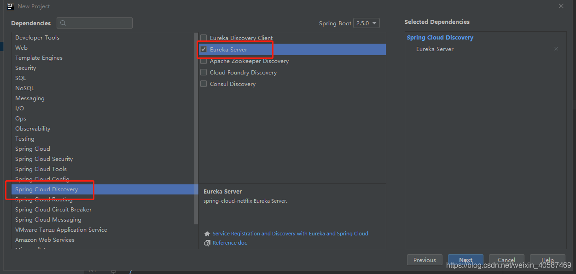The height and width of the screenshot is (274, 576).
Task: Open the Reference doc link
Action: (230, 243)
